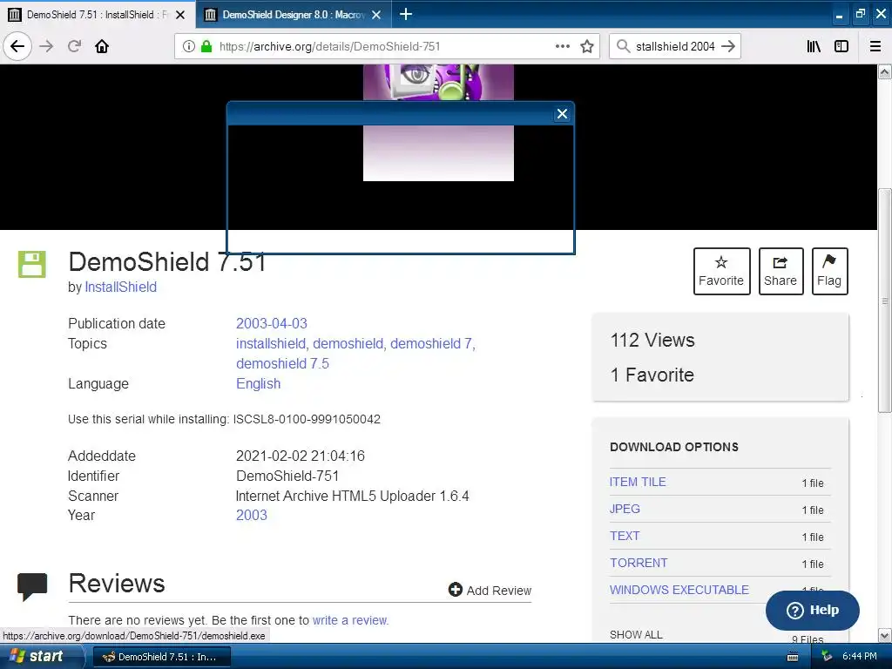Download the TORRENT option
The height and width of the screenshot is (669, 892).
[x=639, y=563]
